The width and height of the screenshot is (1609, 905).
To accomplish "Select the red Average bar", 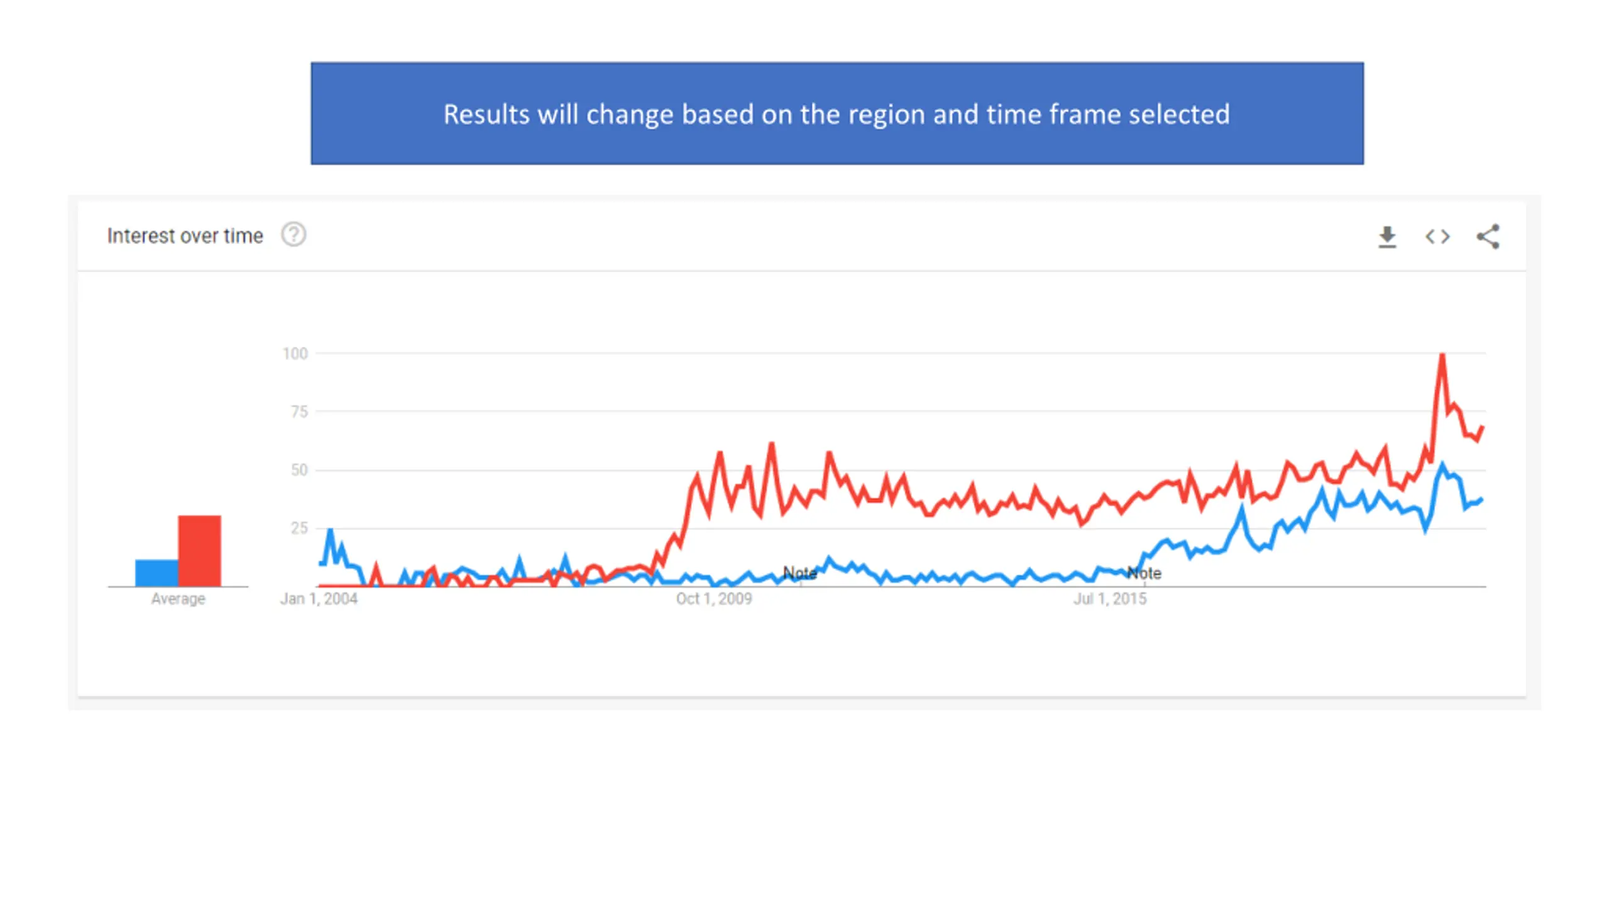I will [199, 551].
